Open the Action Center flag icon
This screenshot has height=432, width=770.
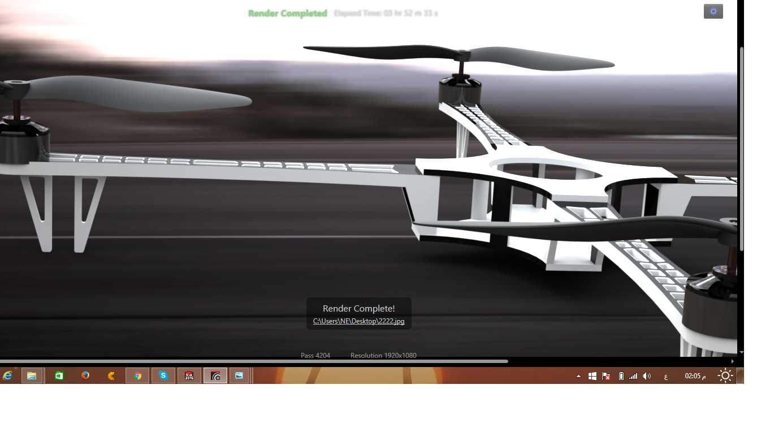(606, 376)
